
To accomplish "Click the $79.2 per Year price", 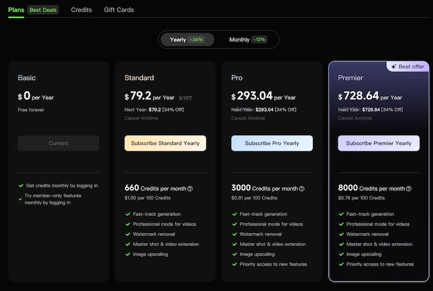I will 149,96.
